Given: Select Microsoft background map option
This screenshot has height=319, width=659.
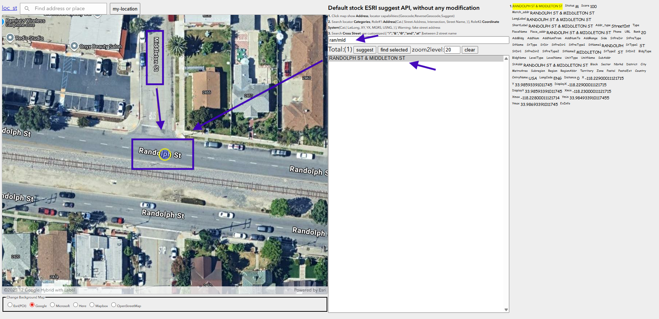Looking at the screenshot, I should pyautogui.click(x=53, y=305).
